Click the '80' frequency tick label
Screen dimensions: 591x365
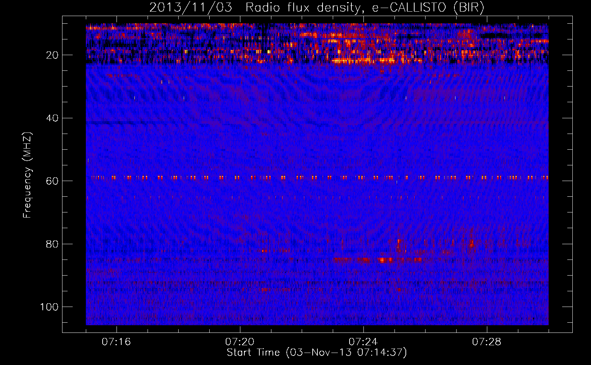[x=52, y=244]
